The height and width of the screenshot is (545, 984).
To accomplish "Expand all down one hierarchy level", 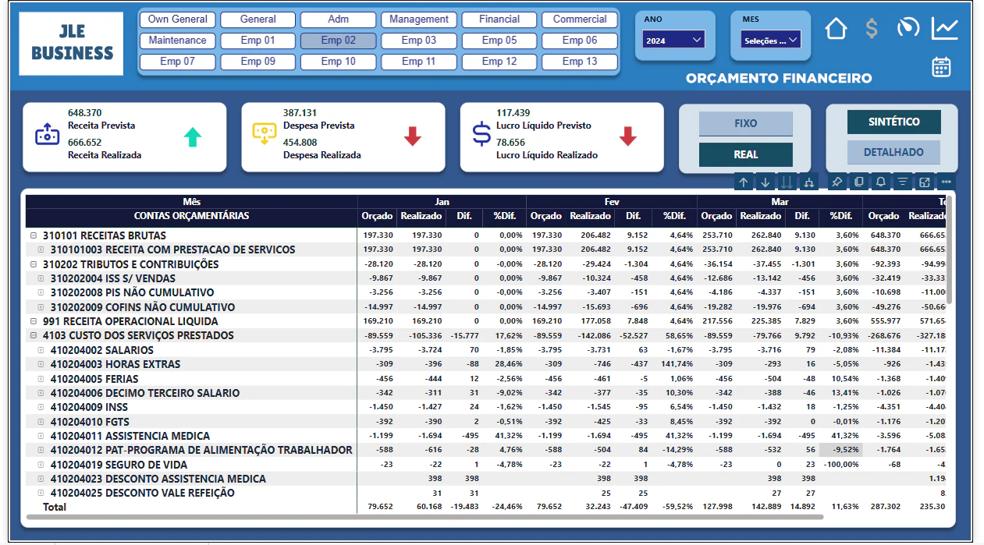I will 809,182.
